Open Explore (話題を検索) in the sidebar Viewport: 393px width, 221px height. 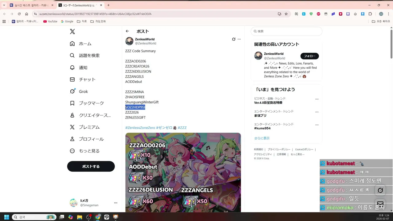[84, 56]
